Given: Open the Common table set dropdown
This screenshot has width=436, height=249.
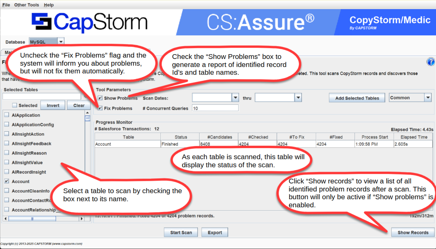Looking at the screenshot, I should 428,98.
